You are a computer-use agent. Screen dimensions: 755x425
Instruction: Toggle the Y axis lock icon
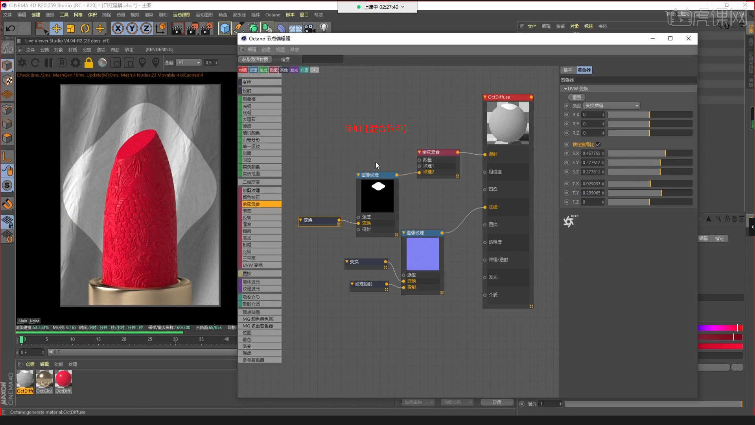pyautogui.click(x=132, y=28)
